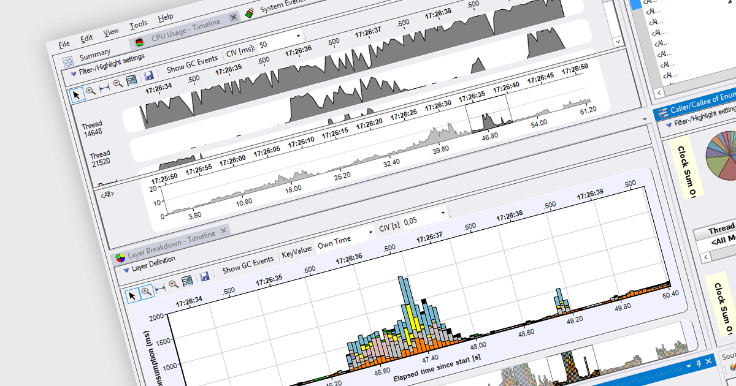
Task: Click the small collapse arrow above Caller/Callee panel
Action: click(644, 119)
